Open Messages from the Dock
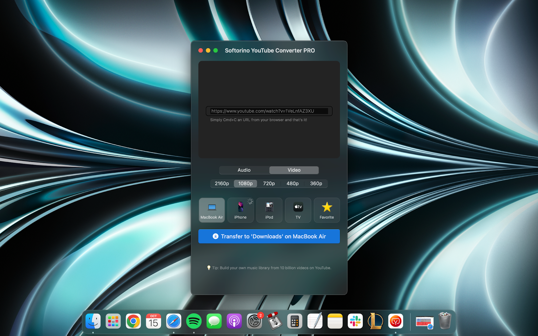Image resolution: width=538 pixels, height=336 pixels. point(214,322)
